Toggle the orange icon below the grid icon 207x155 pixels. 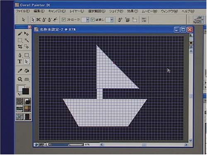tap(191, 43)
